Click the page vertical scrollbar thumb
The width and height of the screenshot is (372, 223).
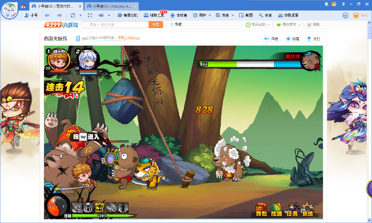369,32
